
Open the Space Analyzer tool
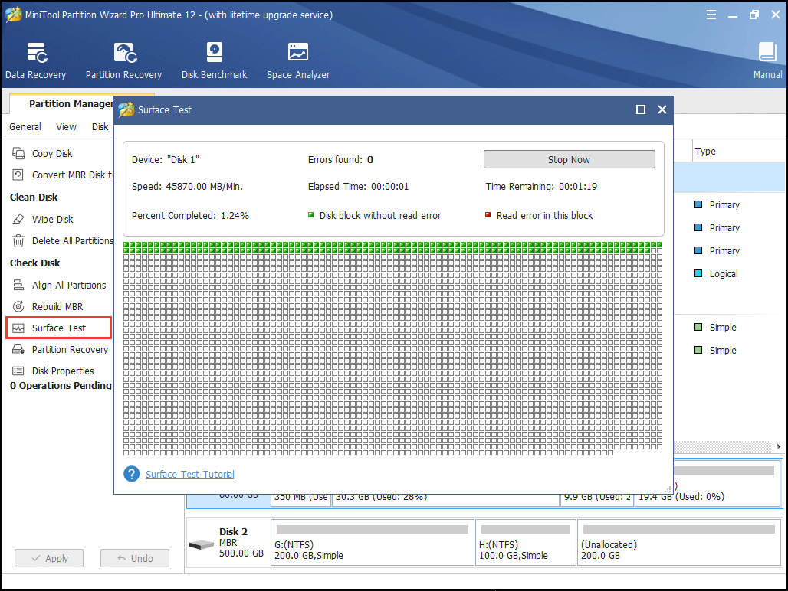(297, 60)
